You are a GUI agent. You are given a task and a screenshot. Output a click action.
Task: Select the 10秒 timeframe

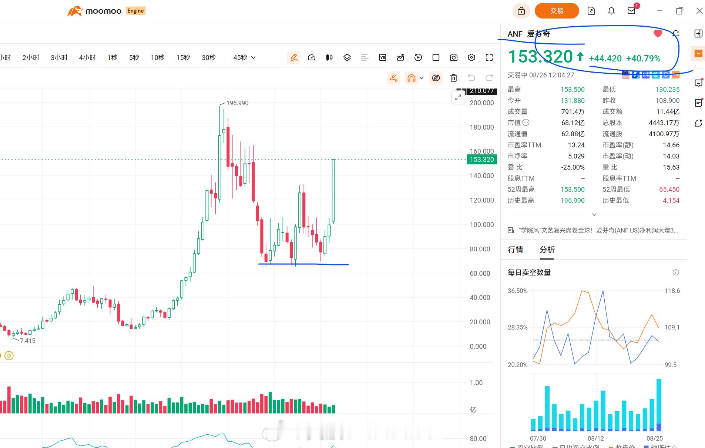pyautogui.click(x=158, y=57)
